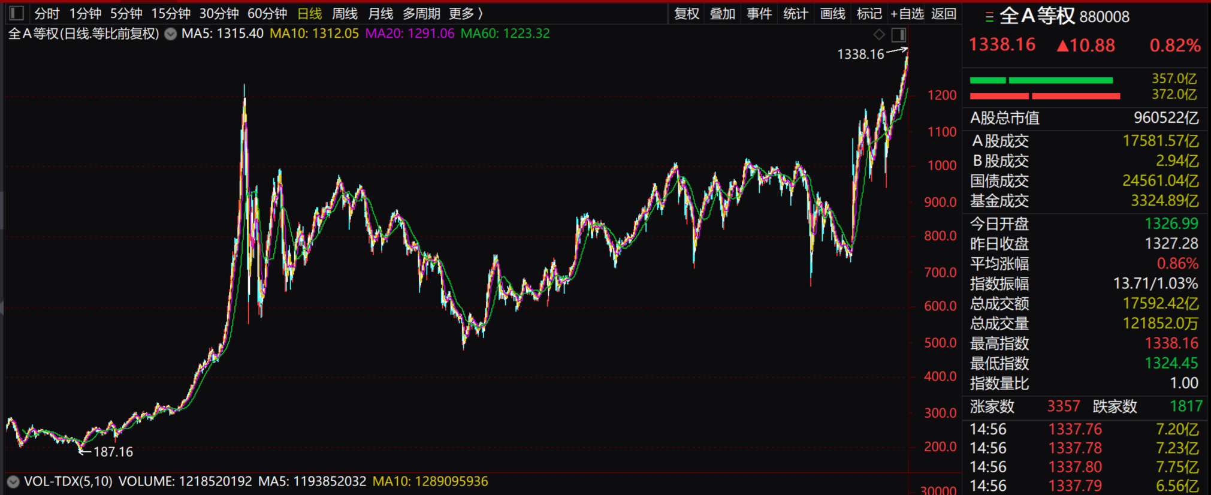Open the 统计 statistics tool
This screenshot has width=1211, height=495.
coord(796,13)
